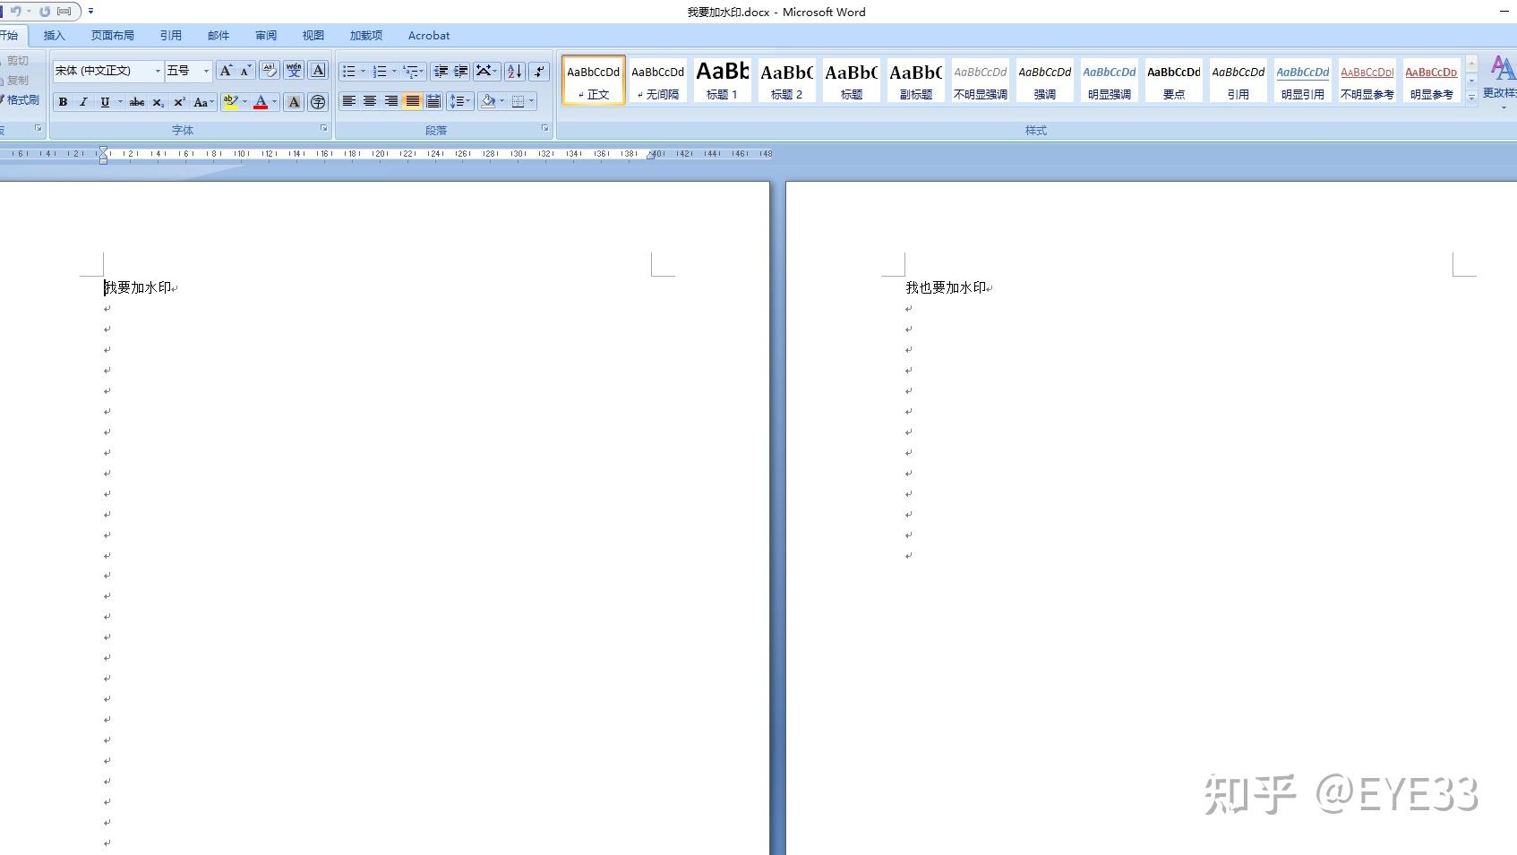Apply yellow text highlight
This screenshot has height=855, width=1517.
tap(230, 102)
